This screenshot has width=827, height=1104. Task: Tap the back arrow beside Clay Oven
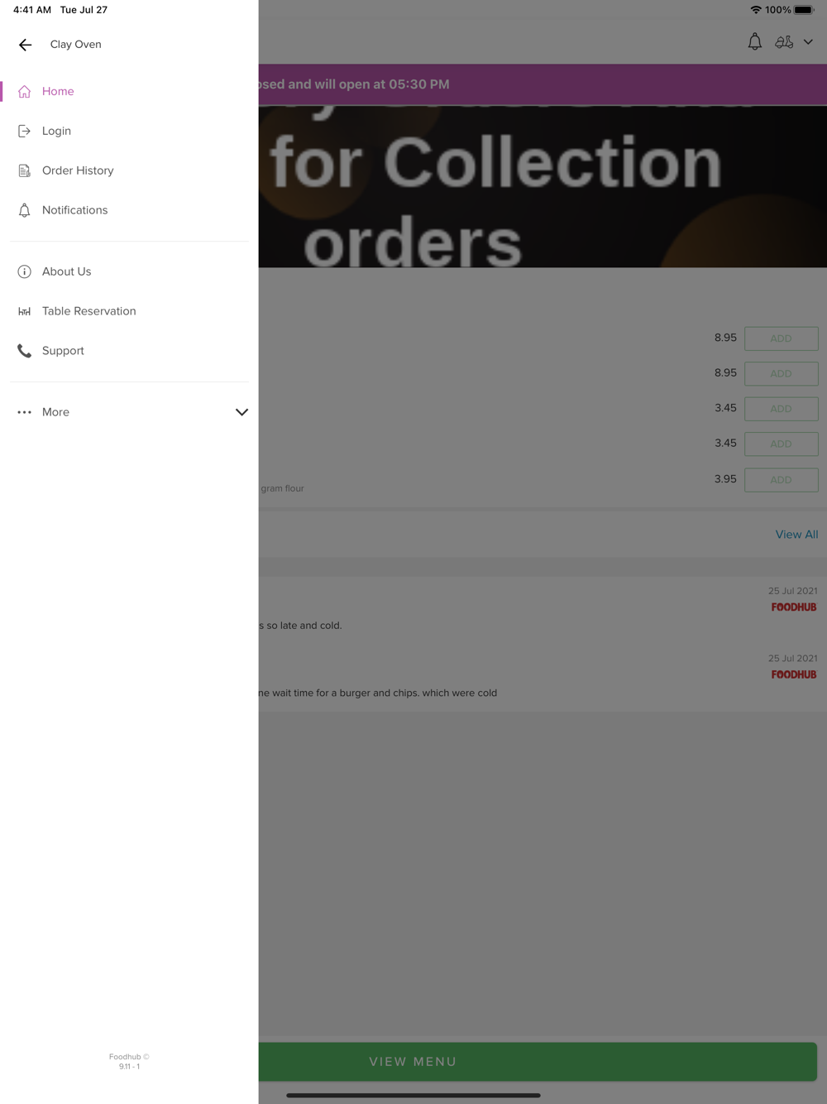coord(25,45)
